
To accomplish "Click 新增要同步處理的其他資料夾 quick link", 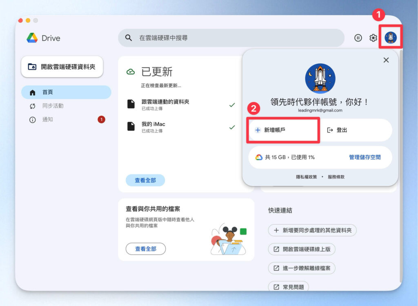I will point(312,230).
